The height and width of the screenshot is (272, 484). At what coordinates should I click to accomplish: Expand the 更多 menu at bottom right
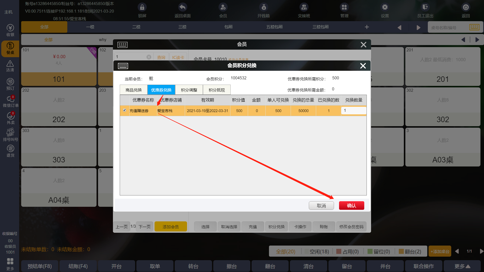(x=462, y=266)
